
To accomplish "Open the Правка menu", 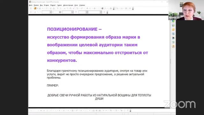I will (36, 5).
